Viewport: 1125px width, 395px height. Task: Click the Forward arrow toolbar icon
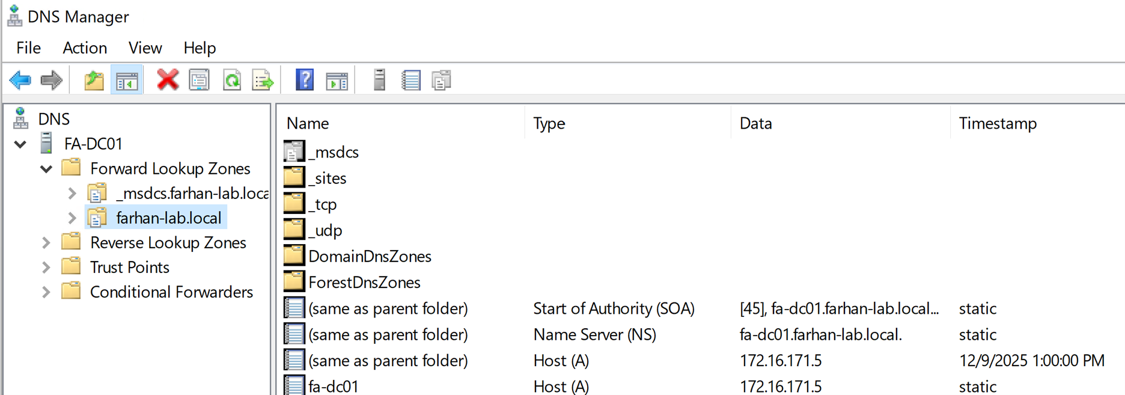(52, 80)
